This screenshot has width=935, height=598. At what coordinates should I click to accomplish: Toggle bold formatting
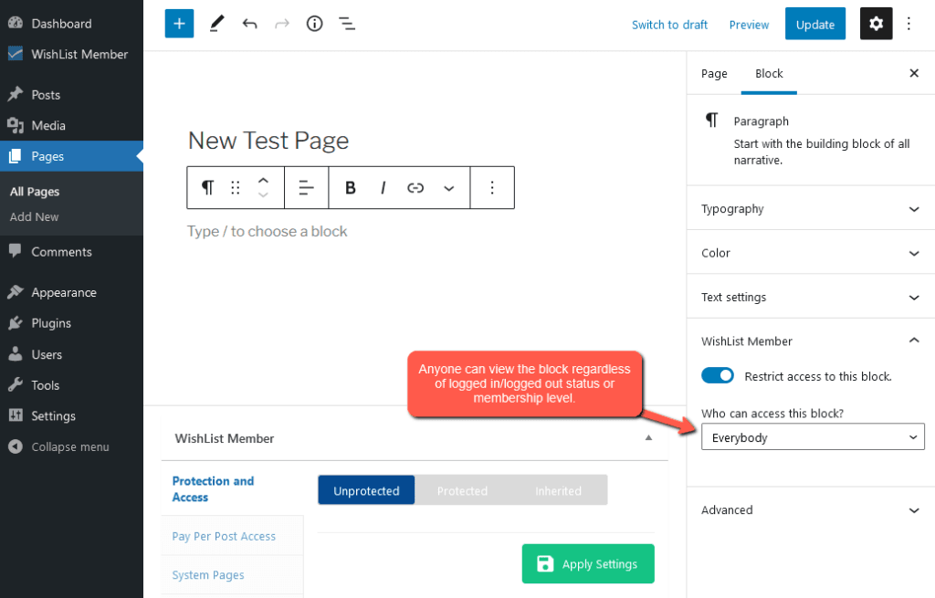pyautogui.click(x=351, y=188)
